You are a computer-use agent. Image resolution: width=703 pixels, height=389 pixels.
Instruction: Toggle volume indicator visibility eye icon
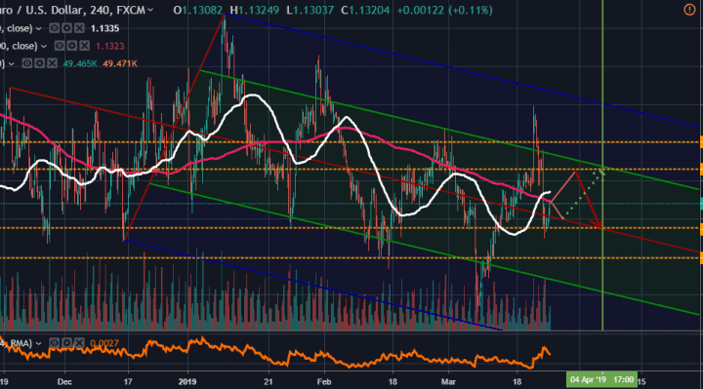[27, 63]
